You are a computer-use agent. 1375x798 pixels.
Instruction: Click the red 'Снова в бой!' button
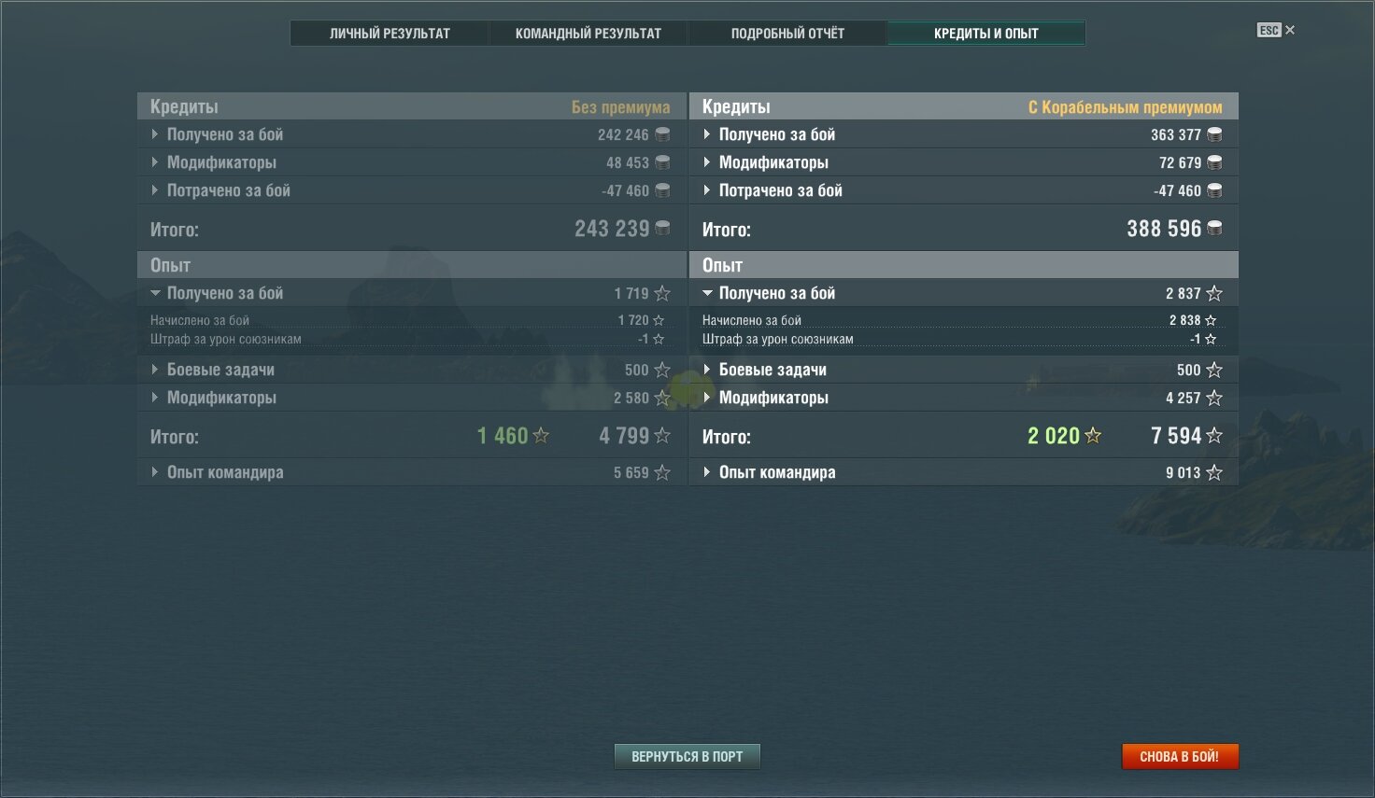(1180, 756)
